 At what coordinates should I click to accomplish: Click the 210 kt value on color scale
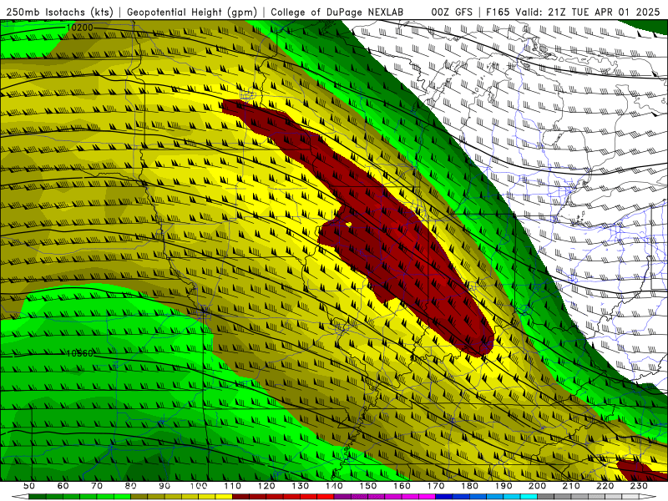(x=571, y=486)
